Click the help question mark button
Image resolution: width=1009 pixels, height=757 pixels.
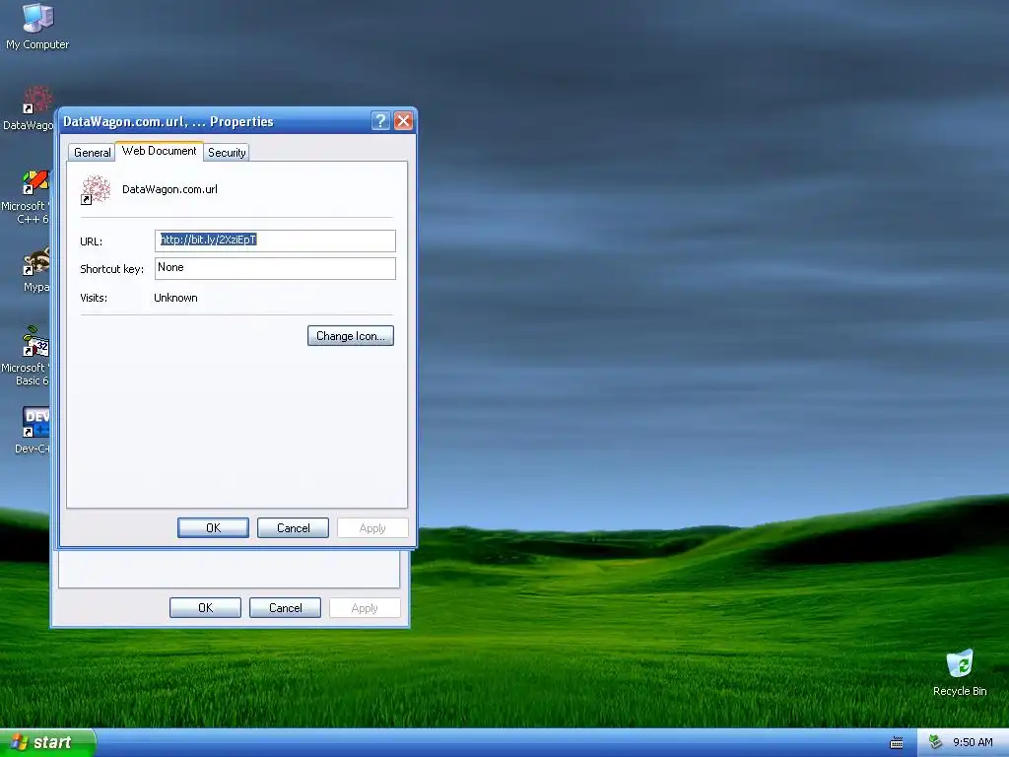[380, 121]
